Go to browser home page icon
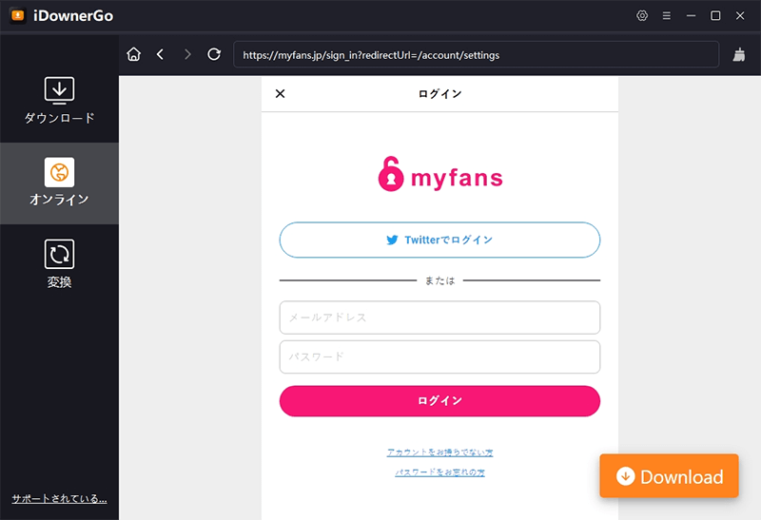This screenshot has height=520, width=761. [133, 54]
